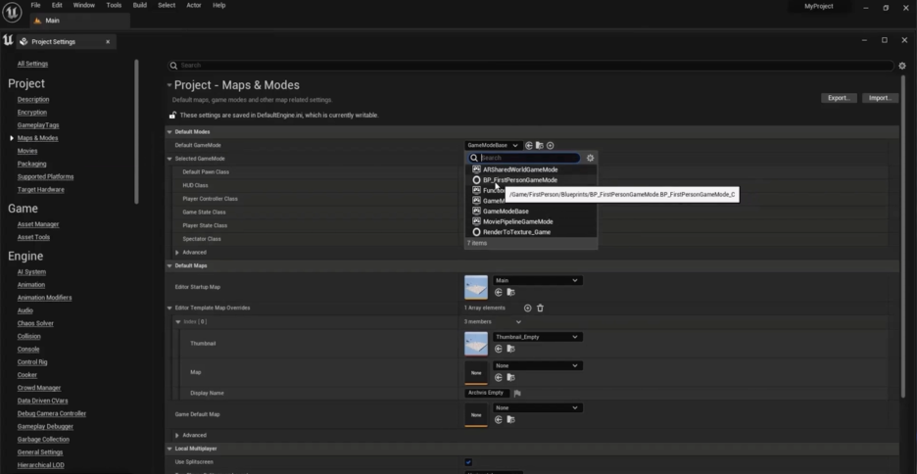Use selected asset for Game Default Map
This screenshot has width=917, height=474.
point(499,419)
